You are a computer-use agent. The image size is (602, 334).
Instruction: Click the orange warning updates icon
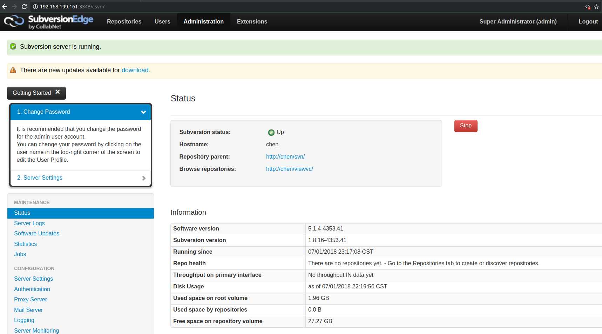[13, 70]
